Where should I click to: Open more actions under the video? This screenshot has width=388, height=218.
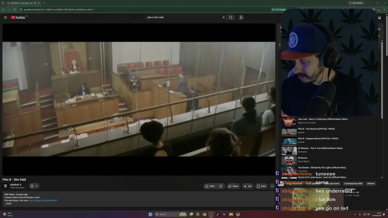[x=272, y=186]
